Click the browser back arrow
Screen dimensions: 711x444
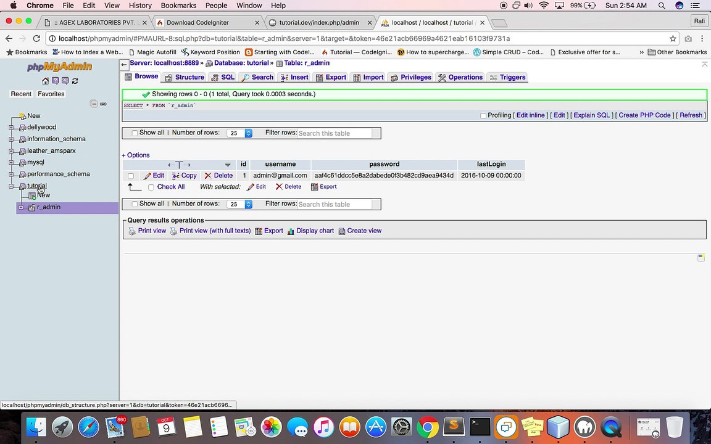[9, 38]
